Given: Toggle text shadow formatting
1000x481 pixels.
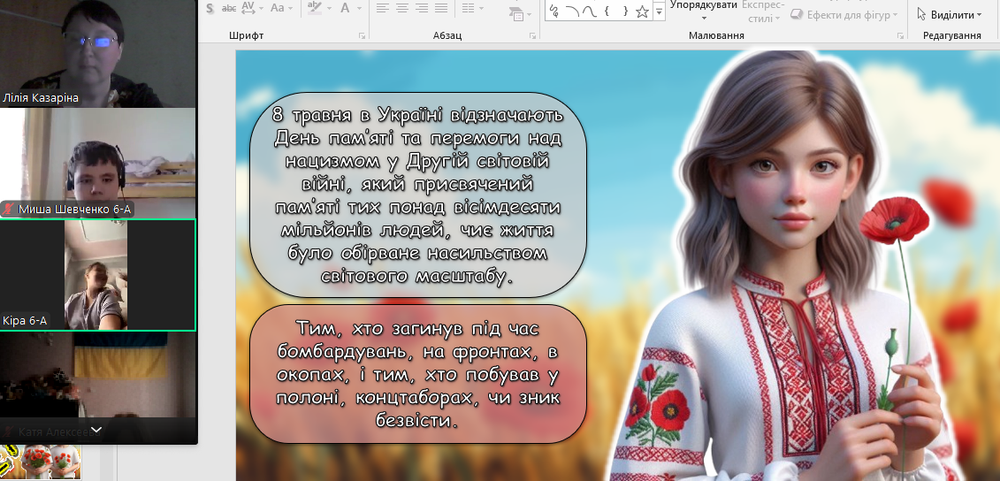Looking at the screenshot, I should point(211,8).
